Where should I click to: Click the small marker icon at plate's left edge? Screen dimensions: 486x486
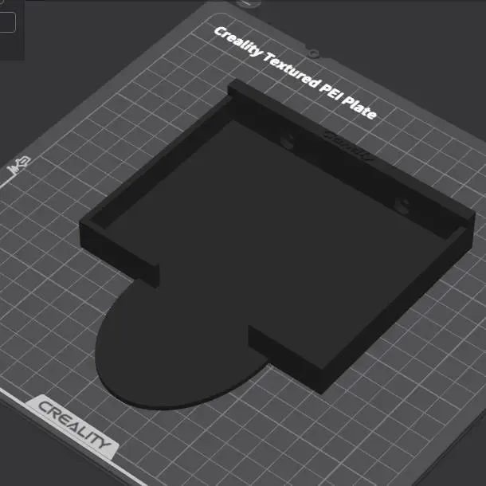pyautogui.click(x=19, y=166)
